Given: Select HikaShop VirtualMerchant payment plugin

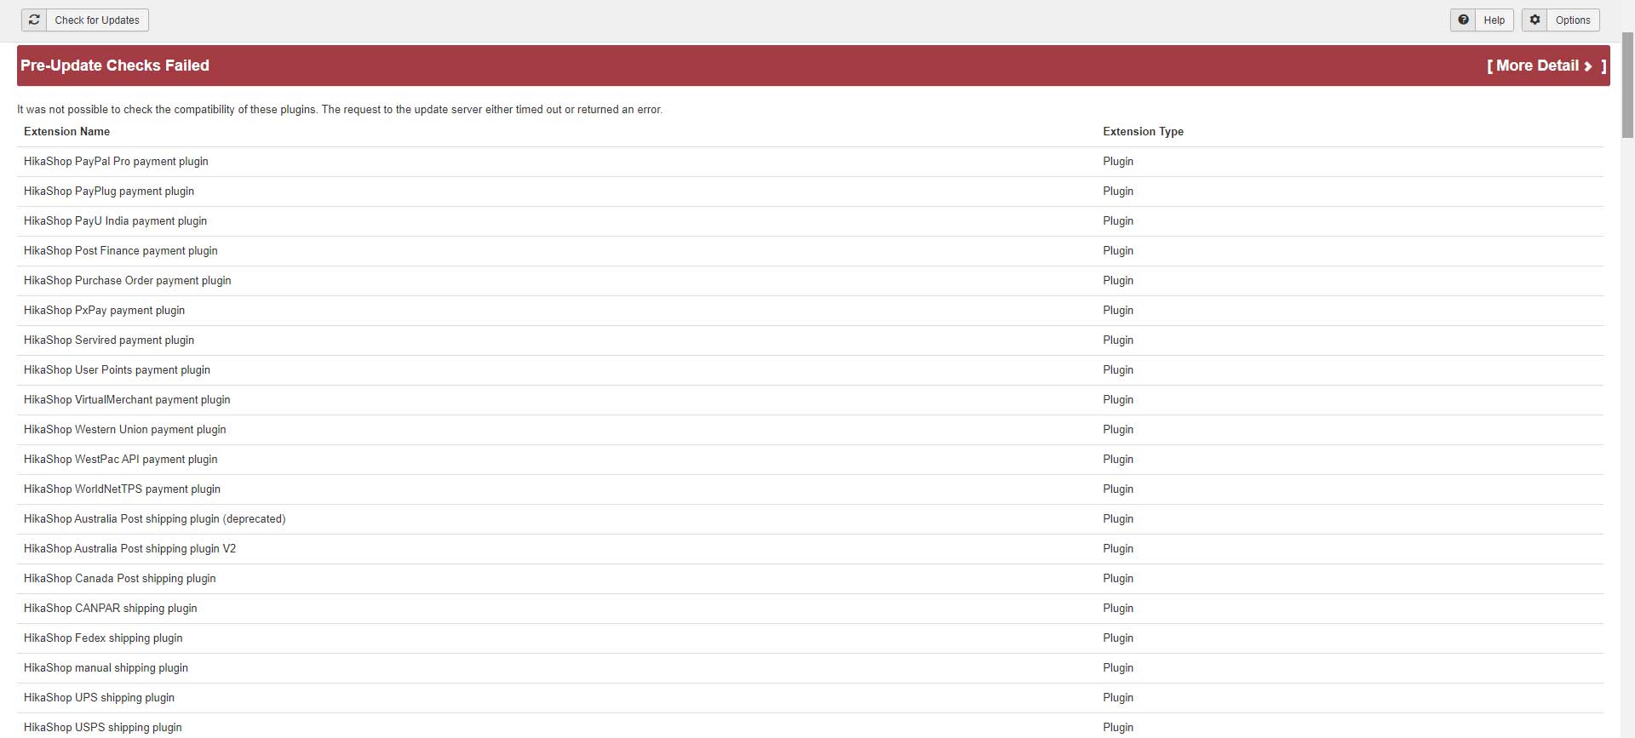Looking at the screenshot, I should [127, 400].
